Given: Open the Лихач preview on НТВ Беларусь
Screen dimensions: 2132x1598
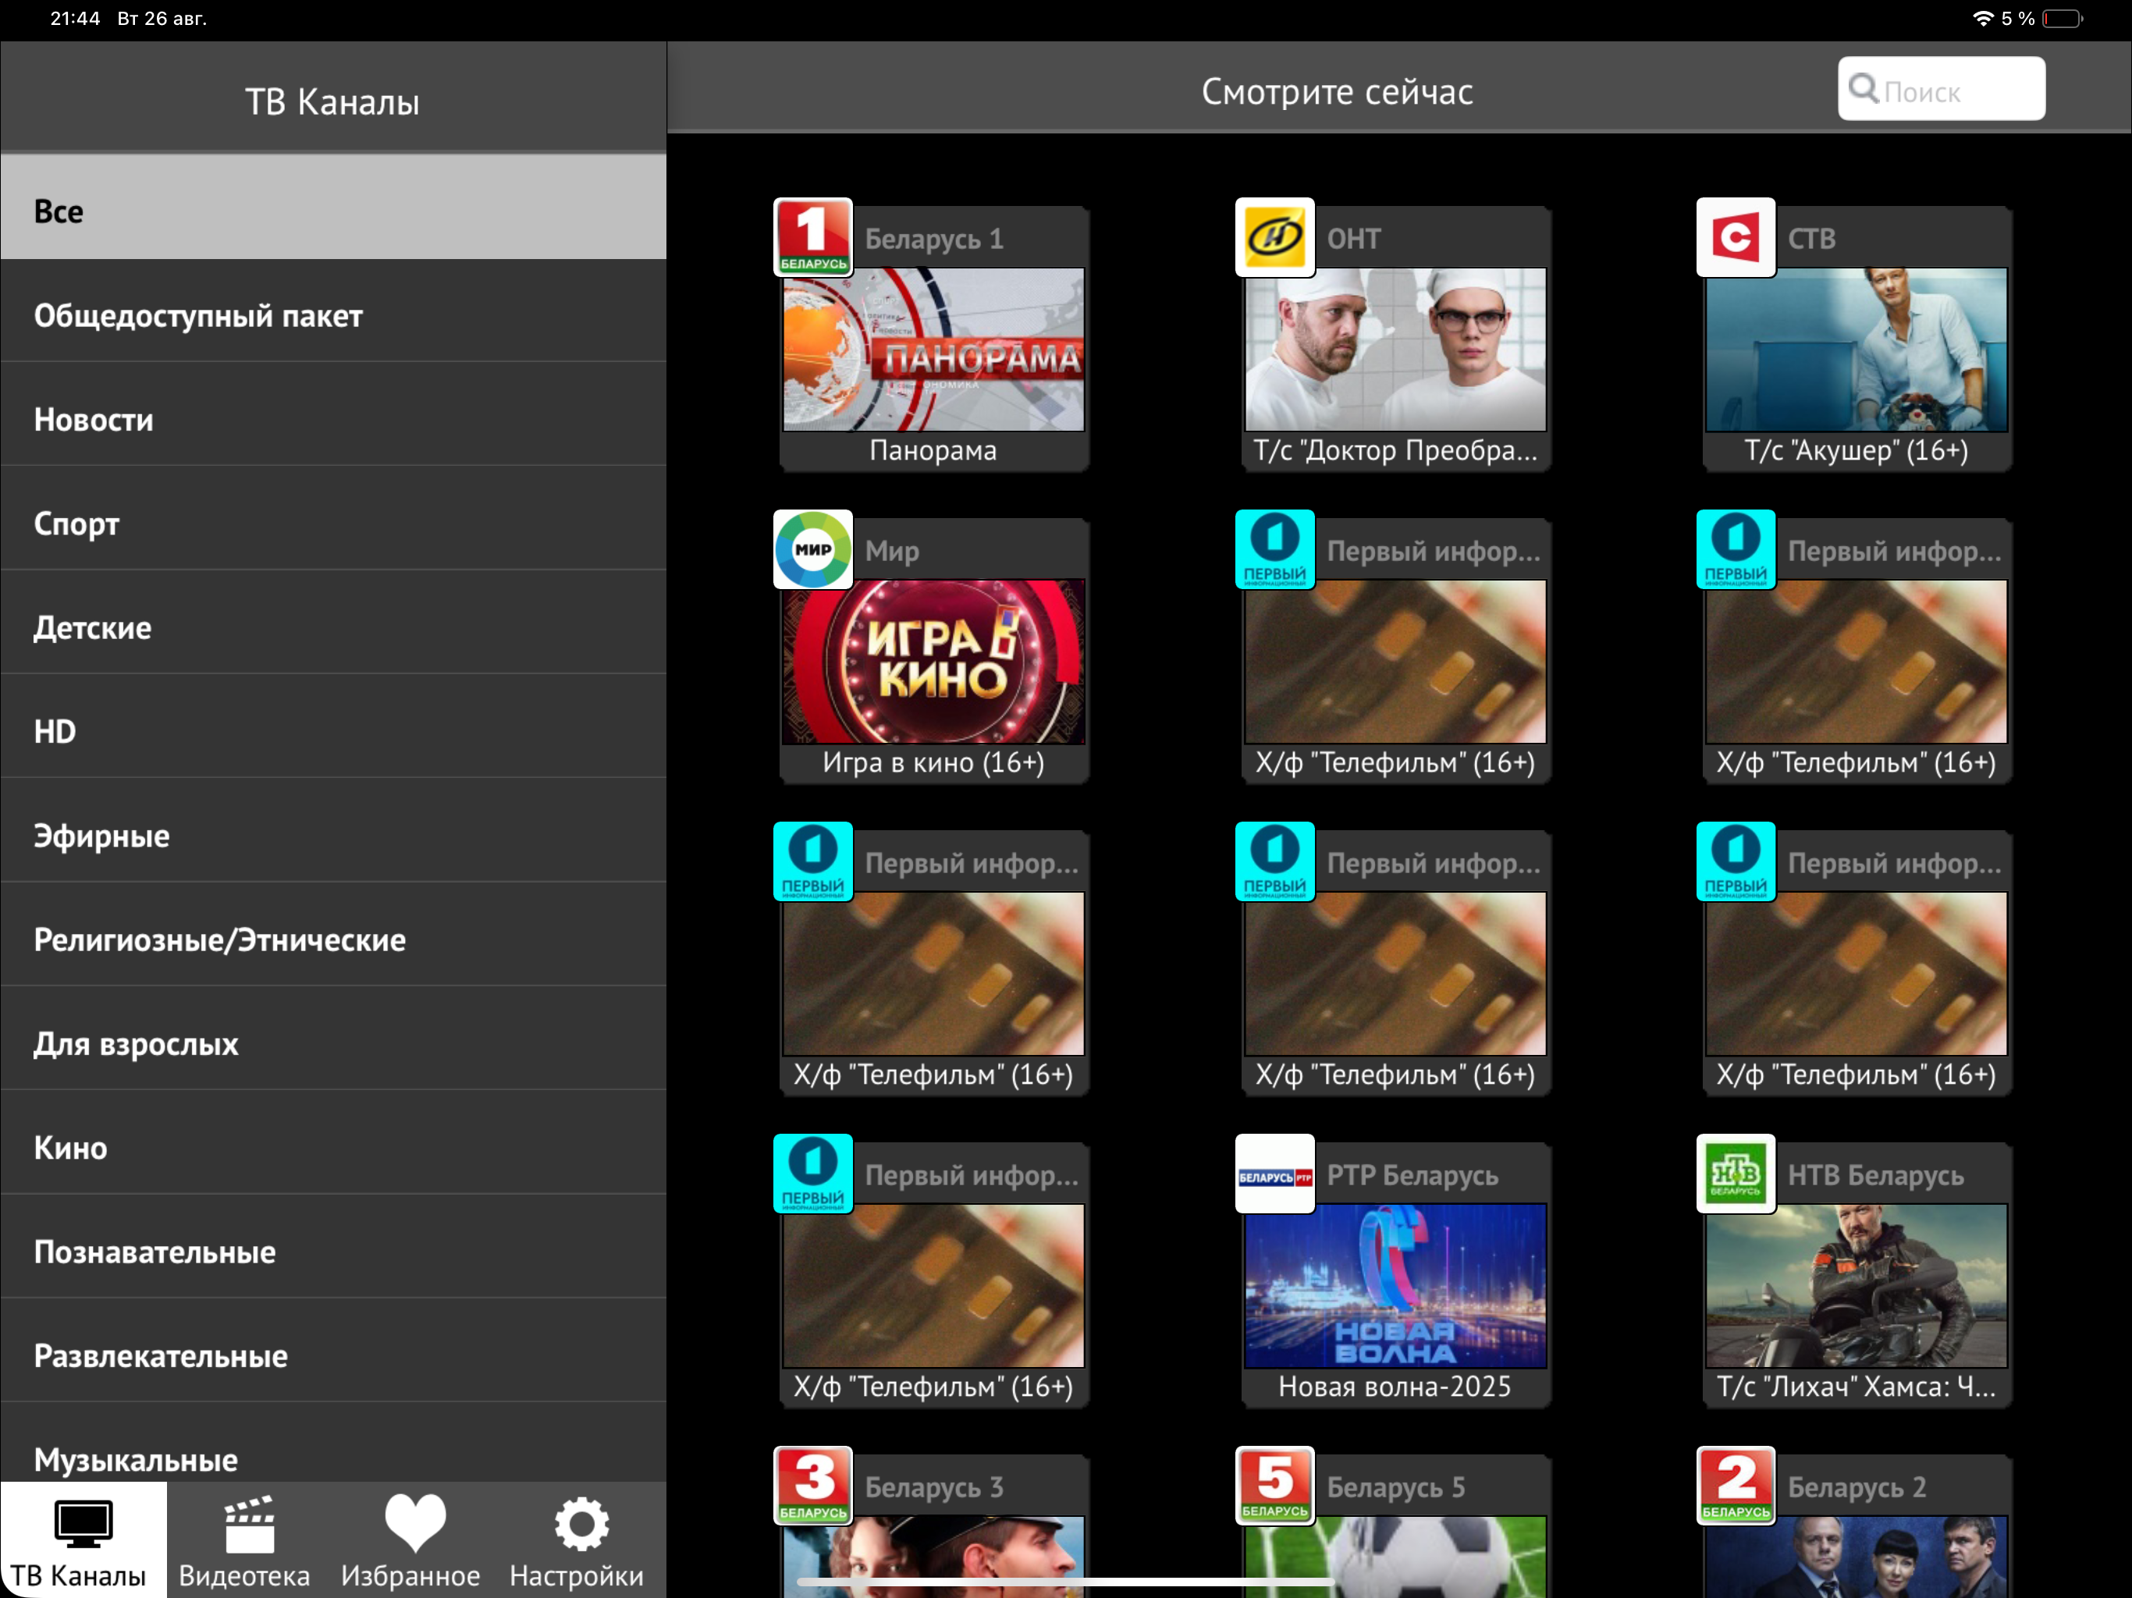Looking at the screenshot, I should point(1856,1286).
